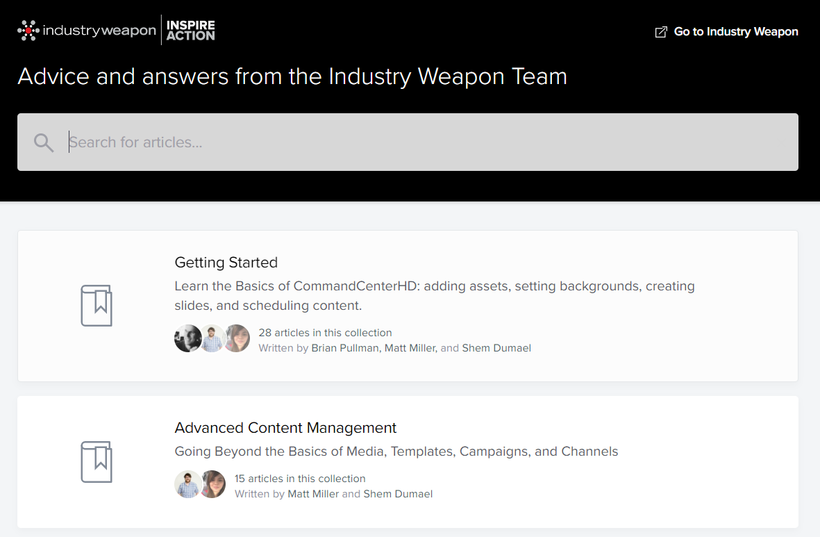Image resolution: width=820 pixels, height=537 pixels.
Task: Click Shem Dumael's avatar in Getting Started
Action: (x=237, y=338)
